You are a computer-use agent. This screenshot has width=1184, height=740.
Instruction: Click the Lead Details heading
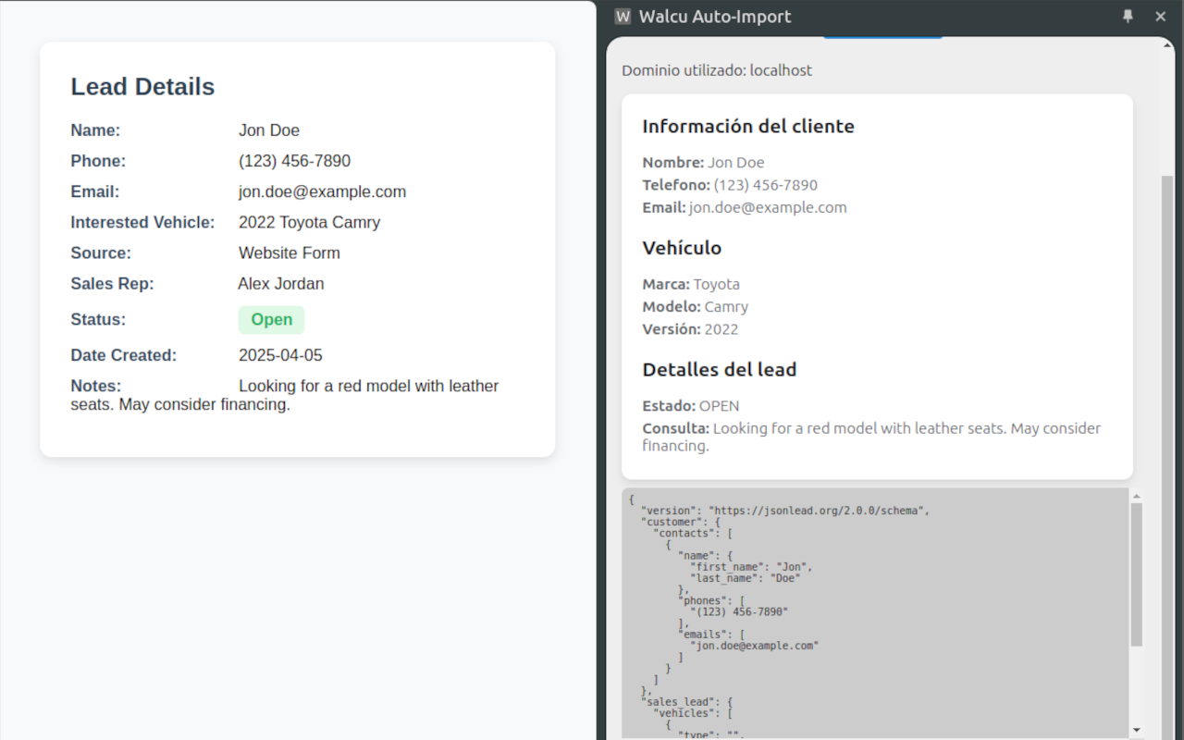(x=142, y=87)
